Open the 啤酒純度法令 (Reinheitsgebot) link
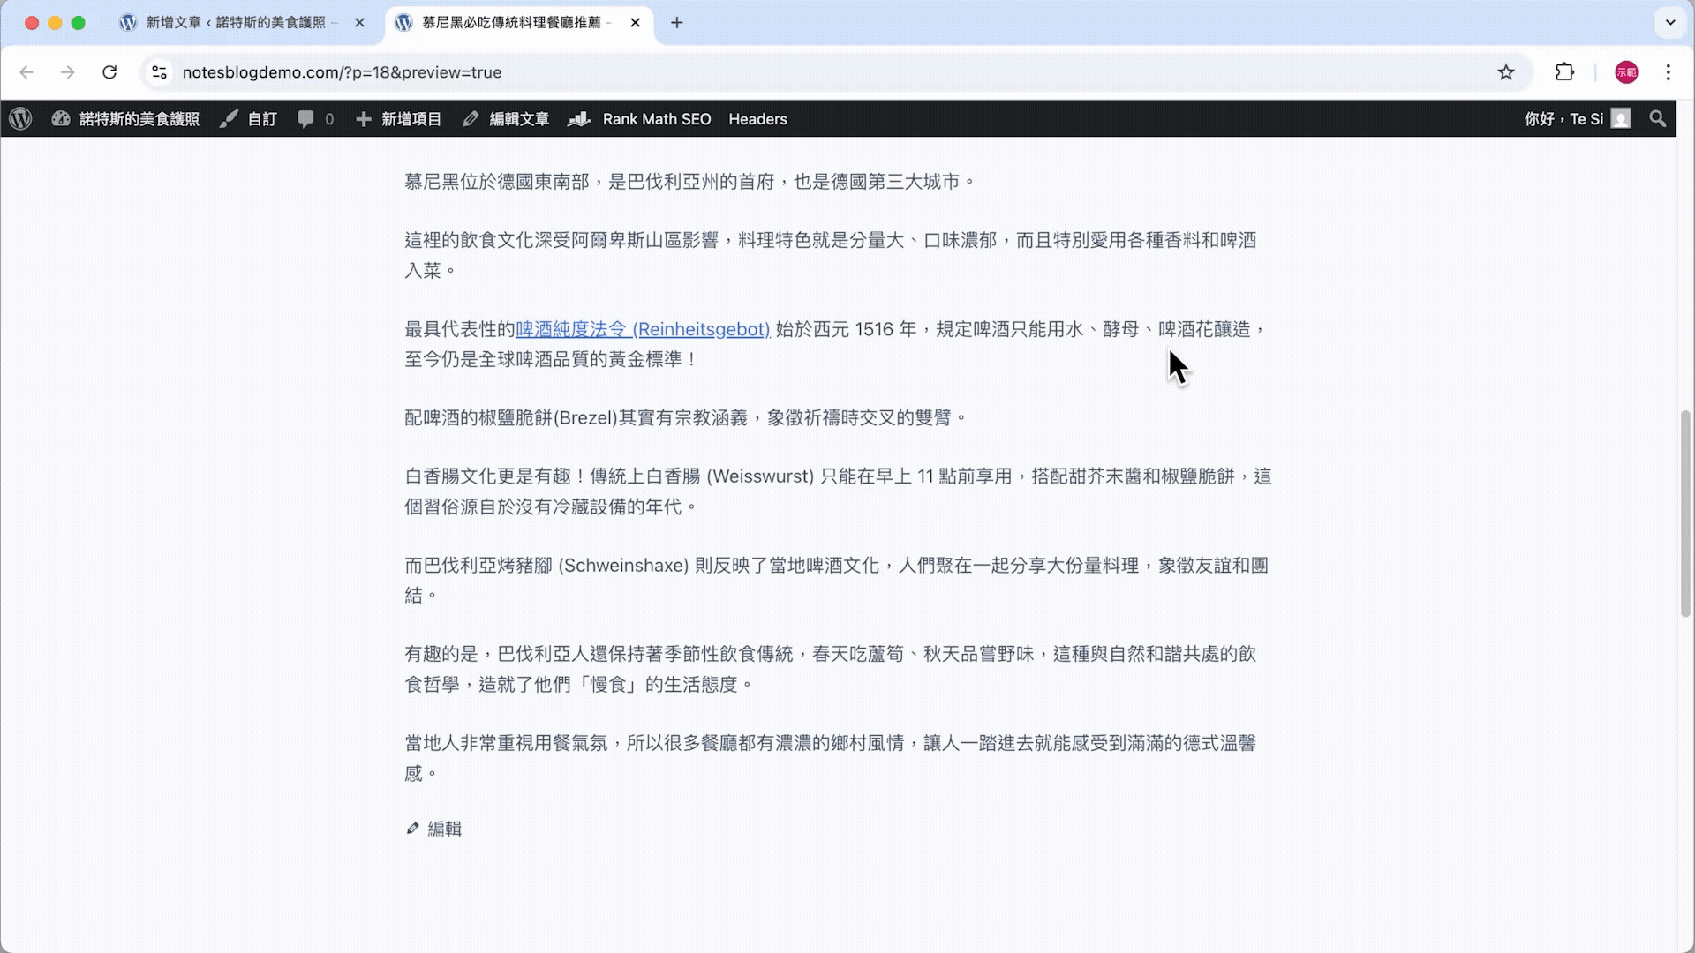This screenshot has width=1695, height=953. click(642, 329)
